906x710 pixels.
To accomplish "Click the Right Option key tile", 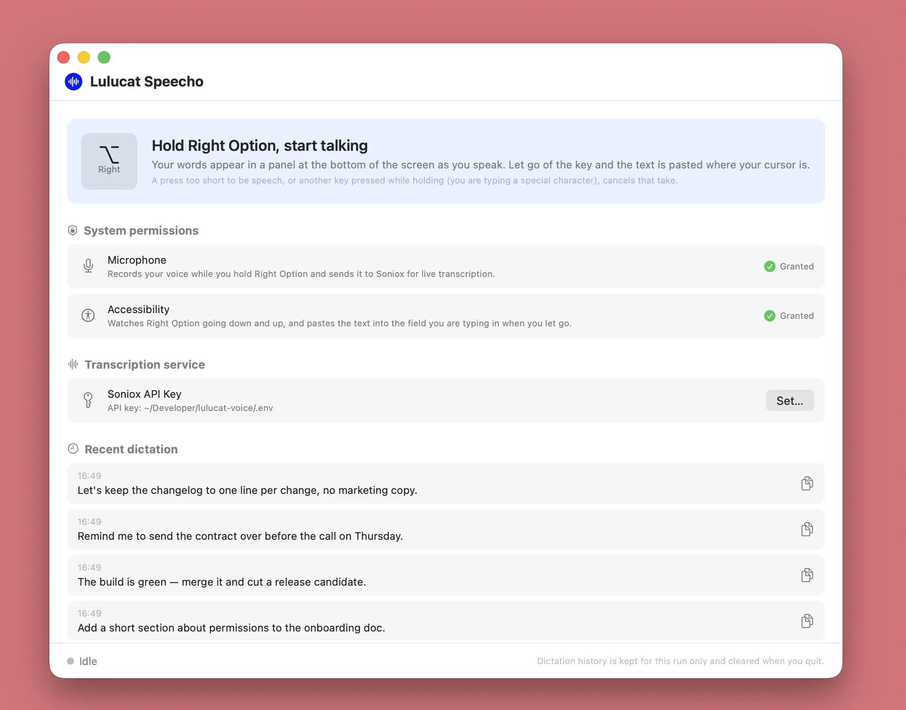I will (x=109, y=161).
